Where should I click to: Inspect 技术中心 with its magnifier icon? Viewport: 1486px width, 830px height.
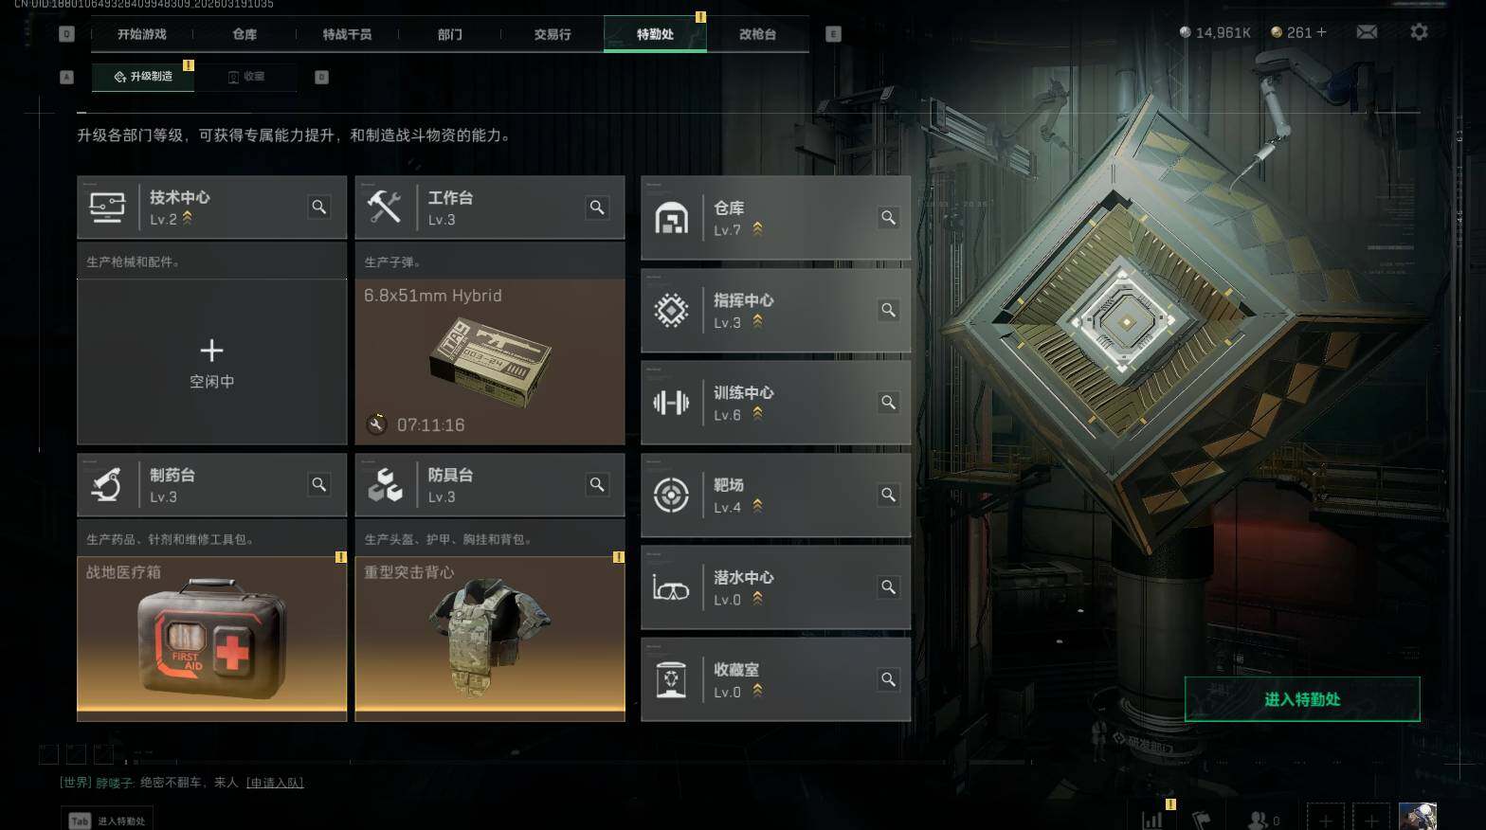tap(319, 207)
